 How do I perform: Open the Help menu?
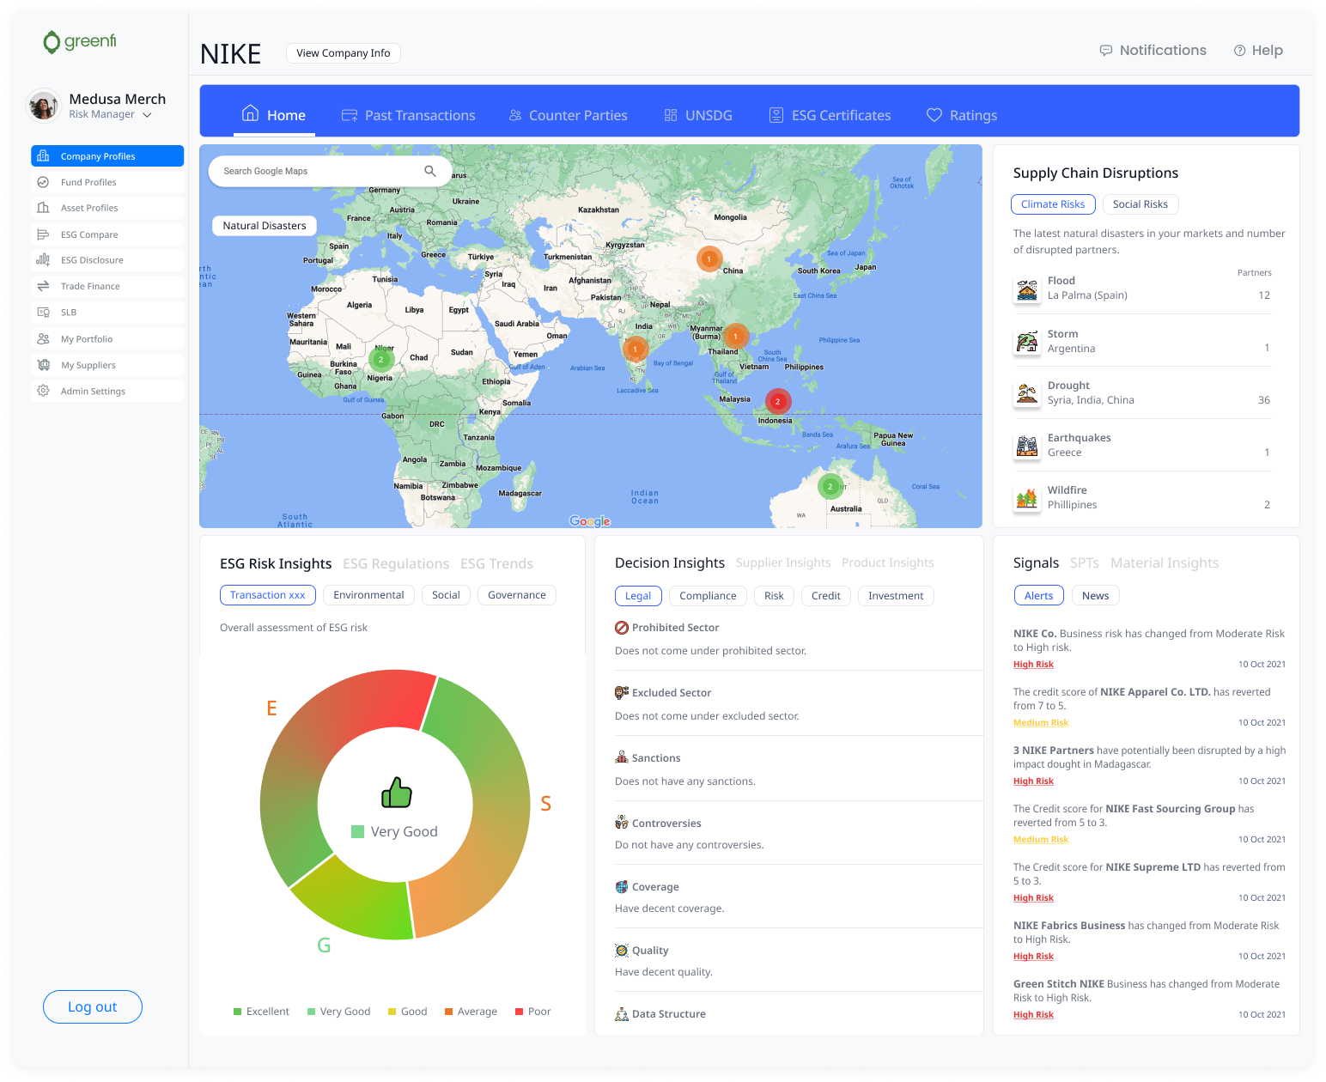pos(1258,50)
